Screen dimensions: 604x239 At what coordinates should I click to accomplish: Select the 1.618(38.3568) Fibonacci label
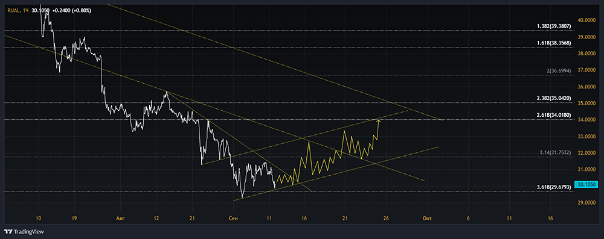(554, 43)
